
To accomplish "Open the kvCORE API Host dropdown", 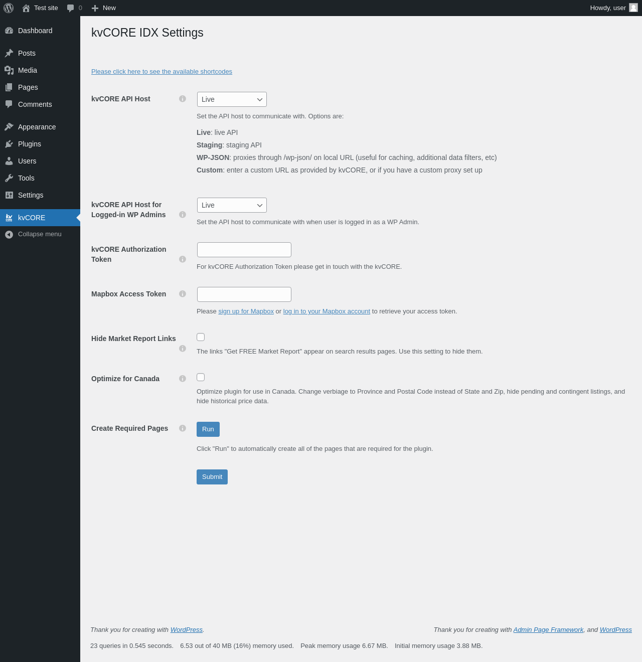I will tap(232, 99).
